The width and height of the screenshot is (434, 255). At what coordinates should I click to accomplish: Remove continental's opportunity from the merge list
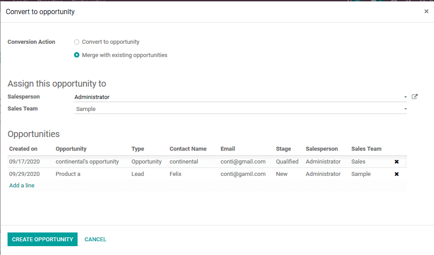coord(397,161)
